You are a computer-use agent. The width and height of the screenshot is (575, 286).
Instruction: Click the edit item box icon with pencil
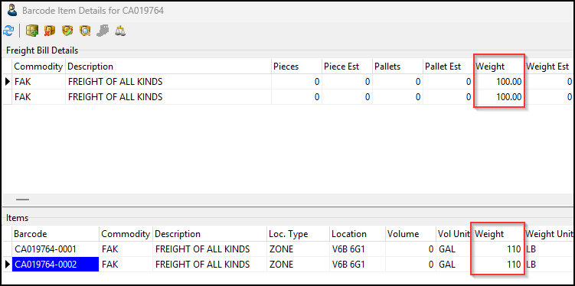pos(67,31)
